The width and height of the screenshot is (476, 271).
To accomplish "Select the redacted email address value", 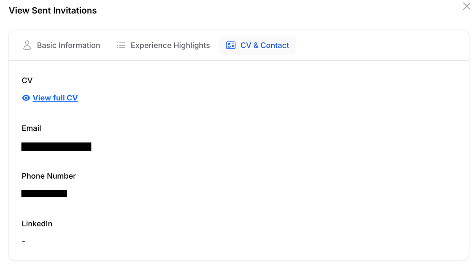I will pos(57,146).
